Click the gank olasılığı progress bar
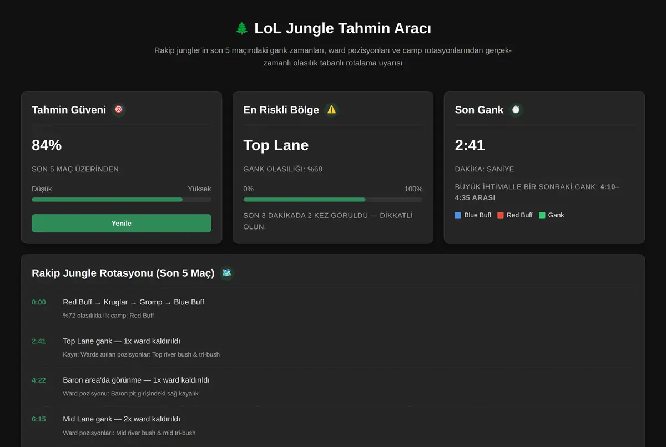Screen dimensions: 666x447 pos(333,200)
